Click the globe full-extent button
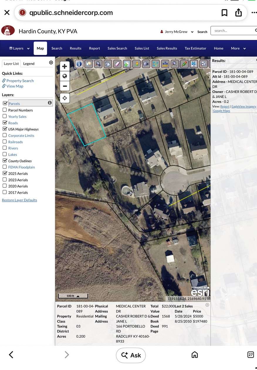 [x=65, y=76]
